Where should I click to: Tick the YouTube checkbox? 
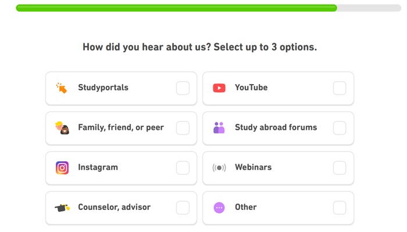pyautogui.click(x=340, y=88)
